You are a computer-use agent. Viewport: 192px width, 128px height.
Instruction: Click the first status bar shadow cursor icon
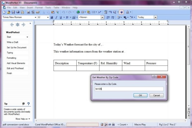coord(102,125)
